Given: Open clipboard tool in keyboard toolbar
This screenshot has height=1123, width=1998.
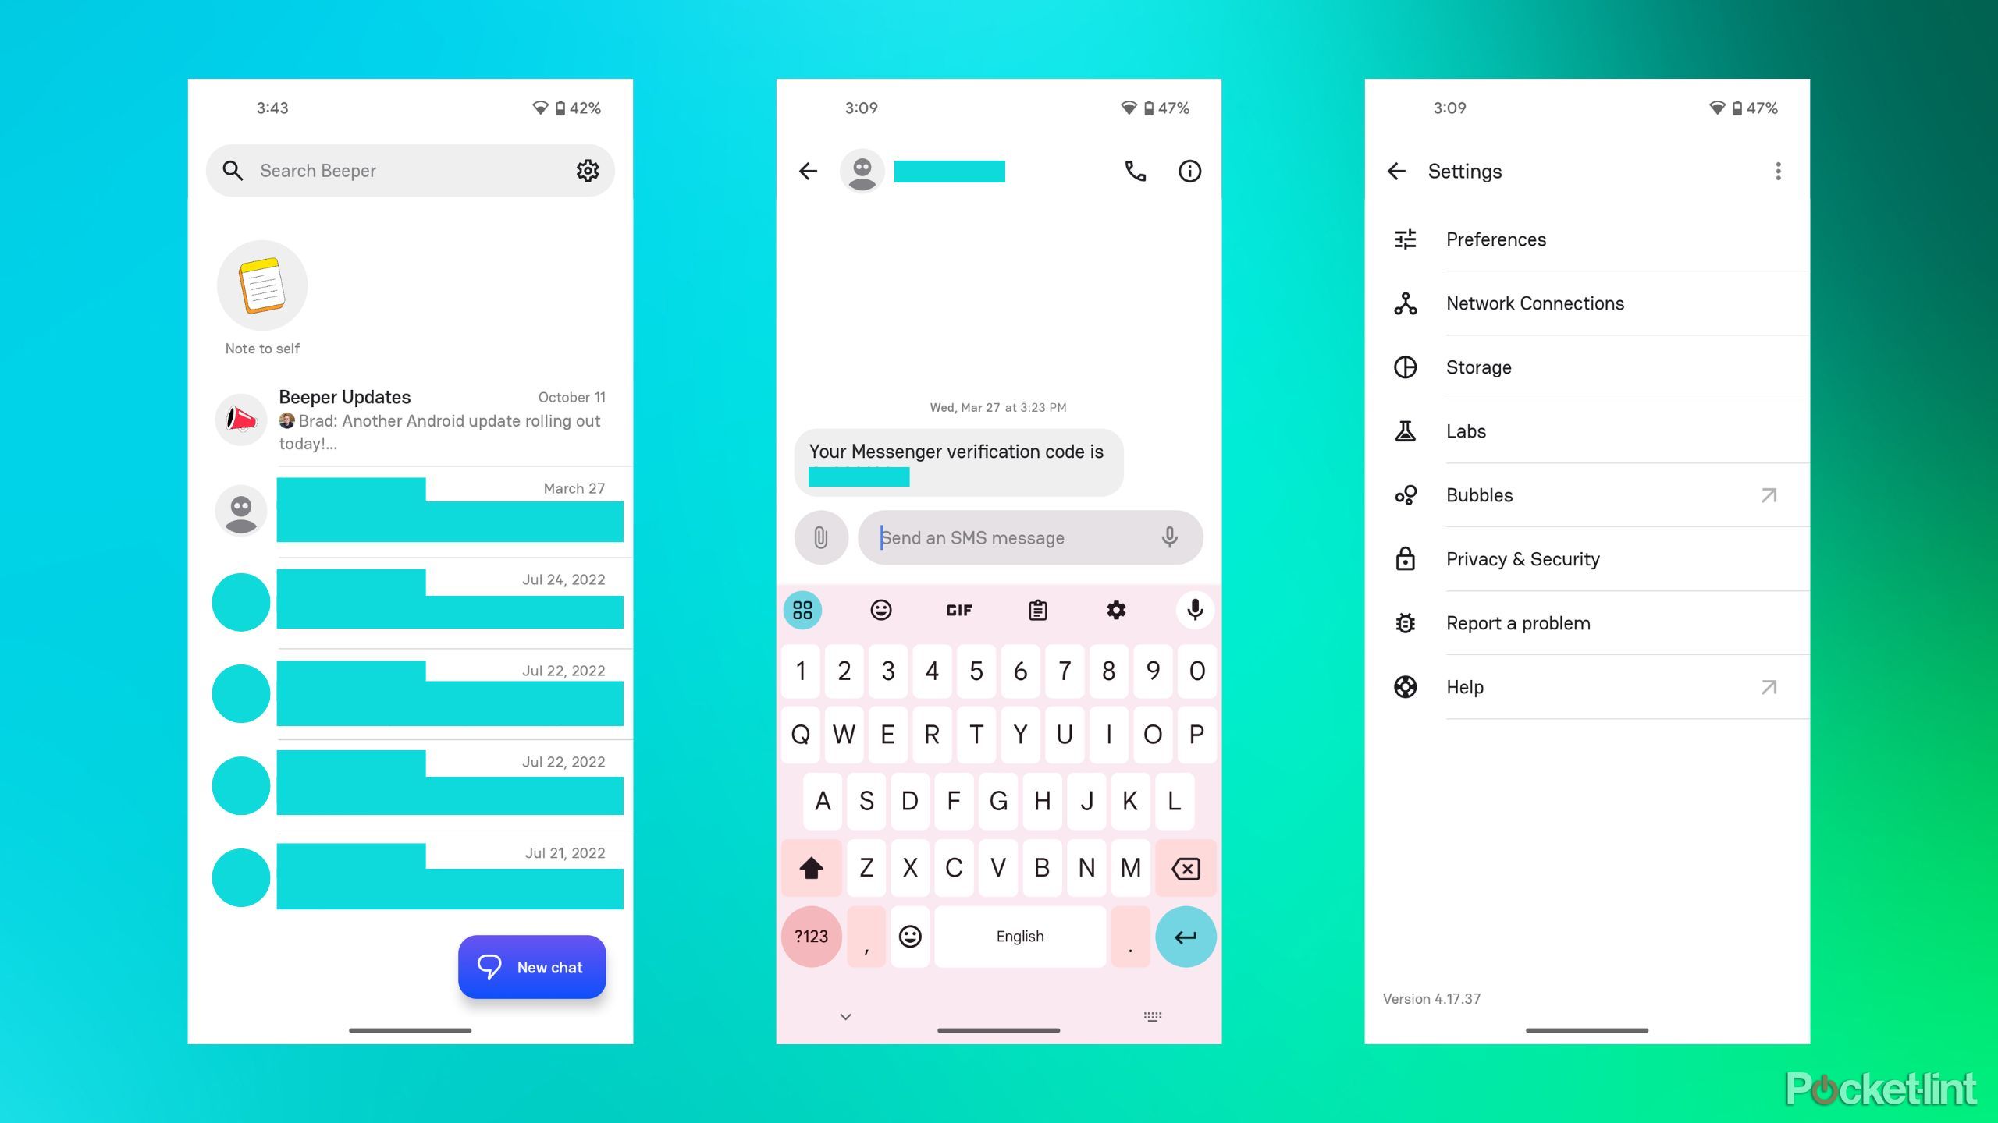Looking at the screenshot, I should [x=1037, y=610].
